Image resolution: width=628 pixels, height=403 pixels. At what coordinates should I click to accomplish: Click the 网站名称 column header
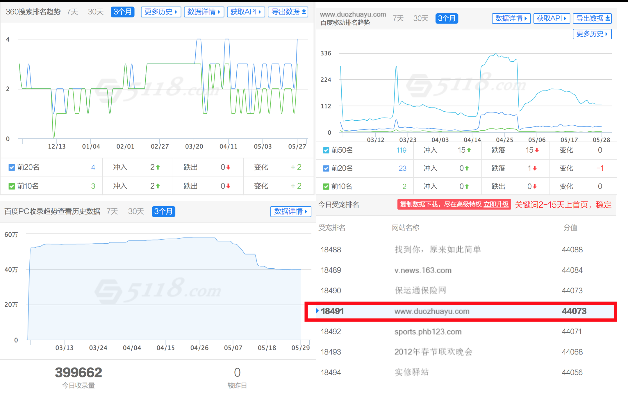pyautogui.click(x=405, y=228)
